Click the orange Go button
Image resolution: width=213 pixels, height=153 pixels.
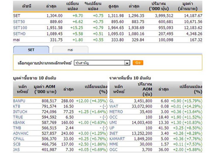138,63
